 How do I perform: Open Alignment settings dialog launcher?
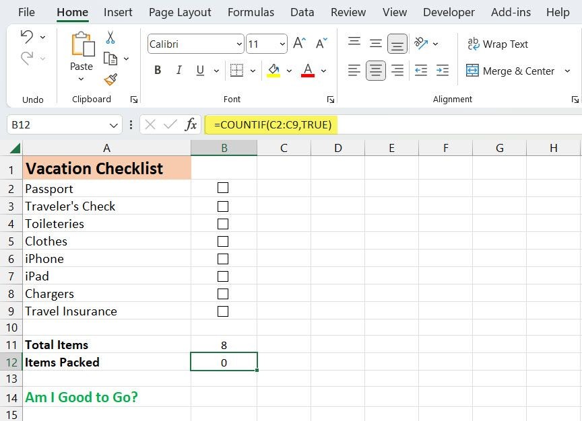(x=575, y=100)
